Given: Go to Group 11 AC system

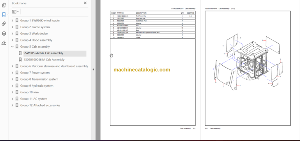Looking at the screenshot, I should click(34, 99).
